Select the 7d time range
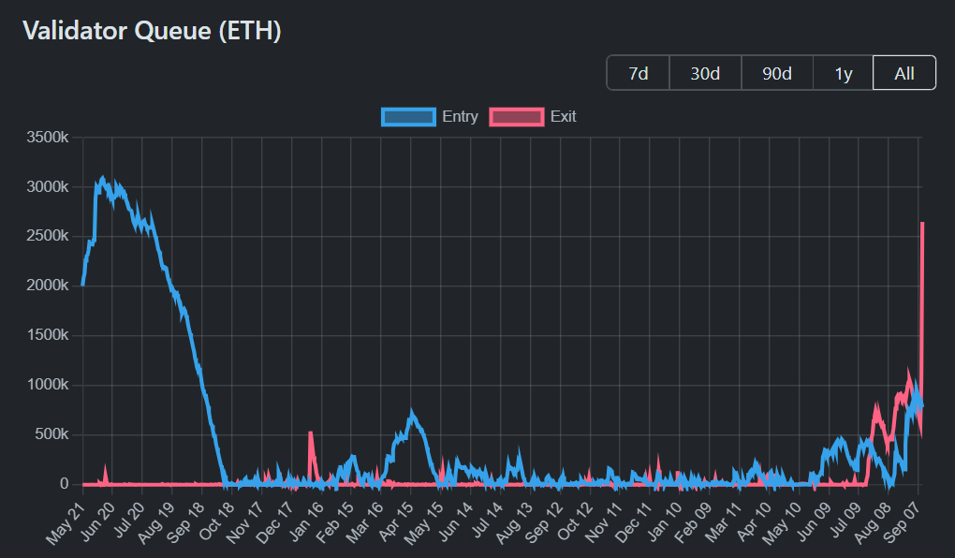Image resolution: width=955 pixels, height=558 pixels. point(638,72)
